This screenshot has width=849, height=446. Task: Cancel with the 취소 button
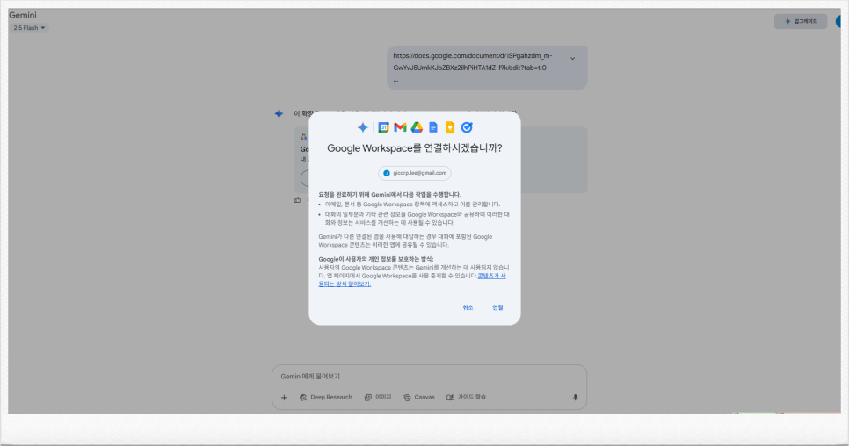[468, 307]
